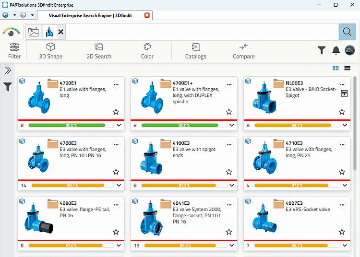Expand the 4027E3 result details chevron
This screenshot has height=257, width=360.
[345, 245]
